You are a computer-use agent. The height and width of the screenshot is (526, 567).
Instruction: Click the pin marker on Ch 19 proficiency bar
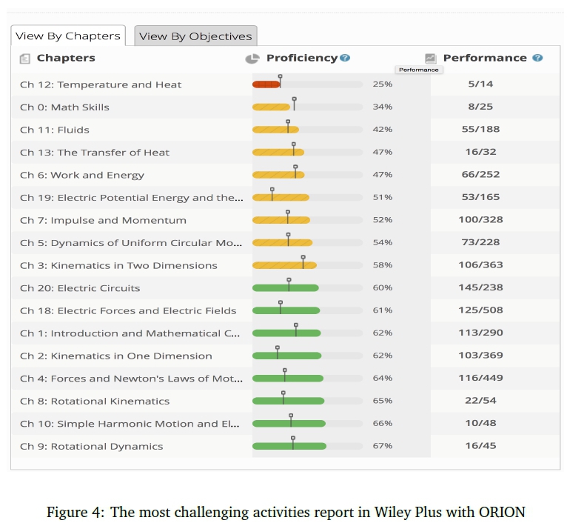272,190
